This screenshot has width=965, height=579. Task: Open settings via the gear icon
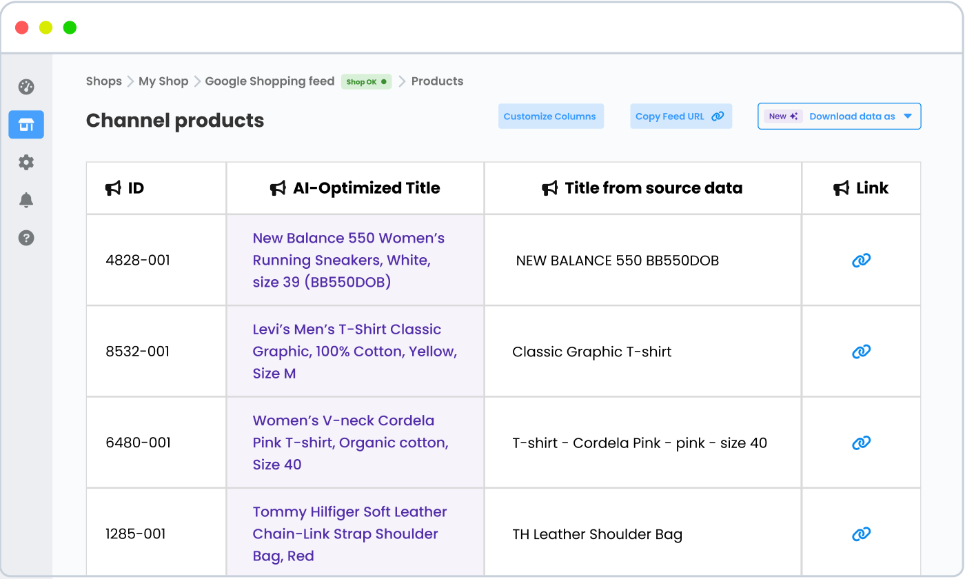pyautogui.click(x=26, y=162)
